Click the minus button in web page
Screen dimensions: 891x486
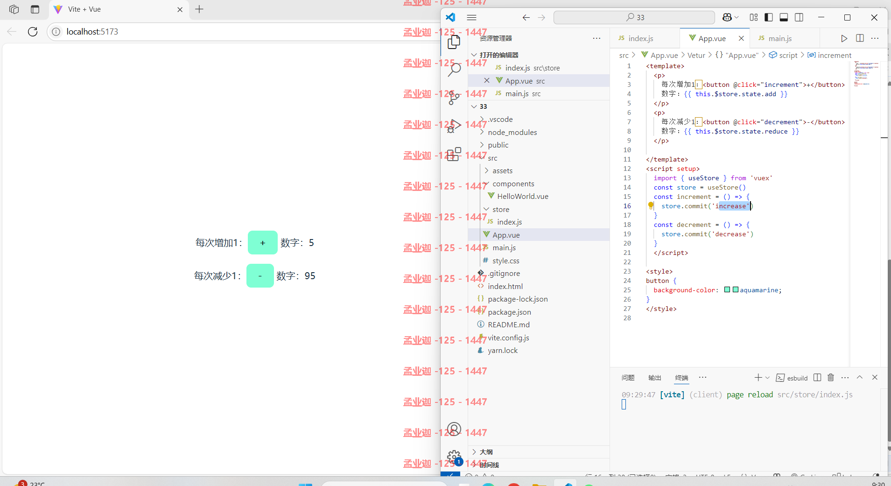(x=260, y=276)
